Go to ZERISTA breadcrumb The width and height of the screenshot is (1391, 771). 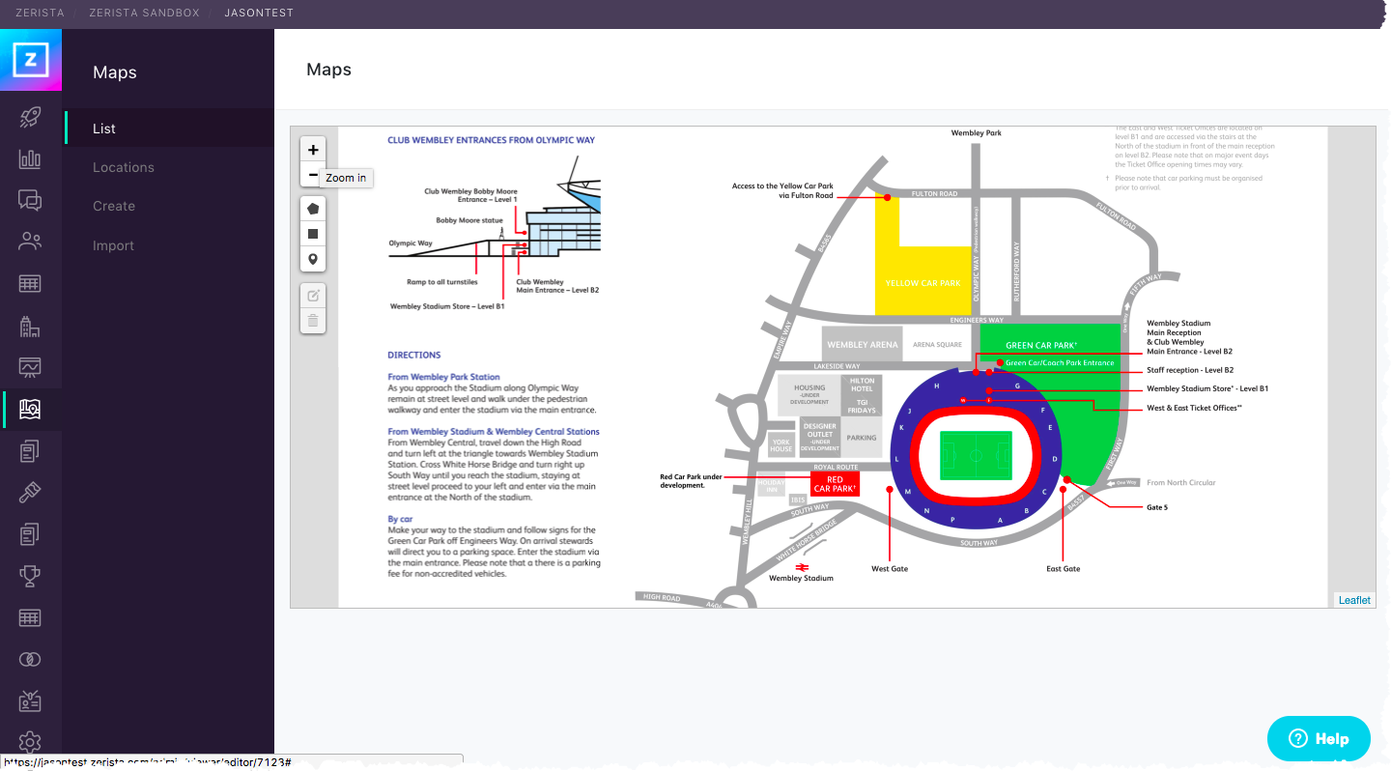point(40,13)
